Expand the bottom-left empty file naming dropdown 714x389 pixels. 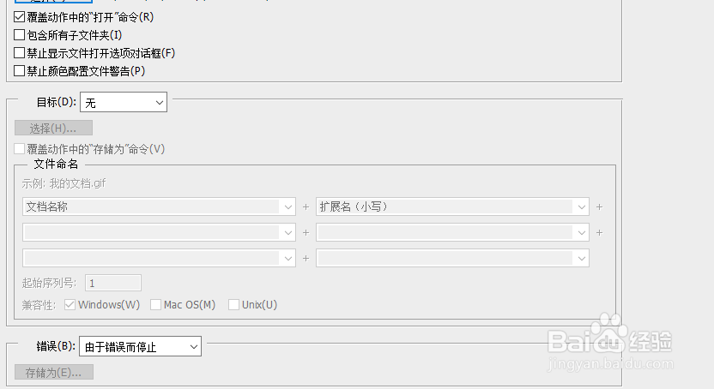click(160, 258)
